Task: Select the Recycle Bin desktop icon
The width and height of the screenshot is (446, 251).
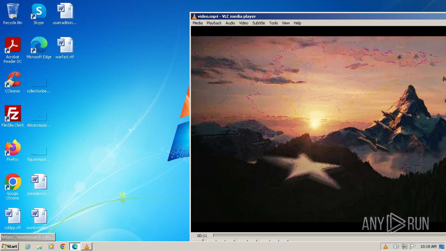Action: tap(13, 14)
